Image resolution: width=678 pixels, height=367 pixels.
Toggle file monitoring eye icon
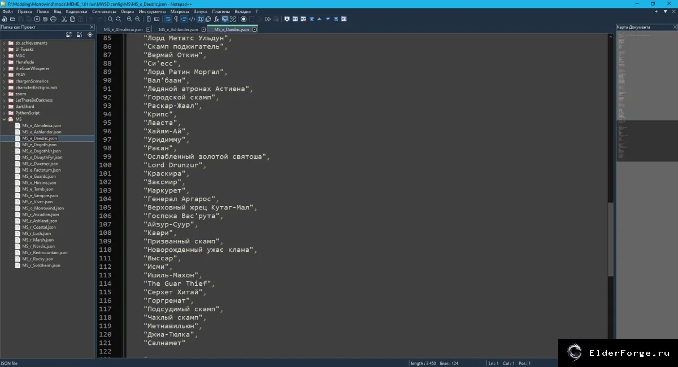(233, 19)
